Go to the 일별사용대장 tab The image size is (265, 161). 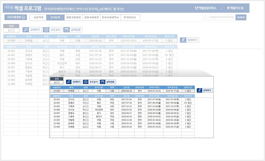coord(91,17)
